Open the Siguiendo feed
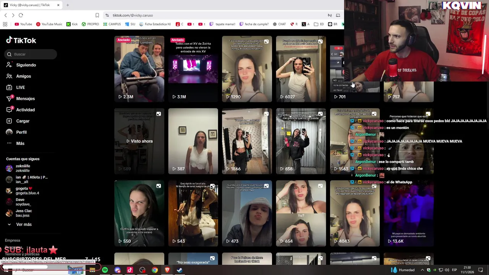The image size is (489, 275). [21, 65]
